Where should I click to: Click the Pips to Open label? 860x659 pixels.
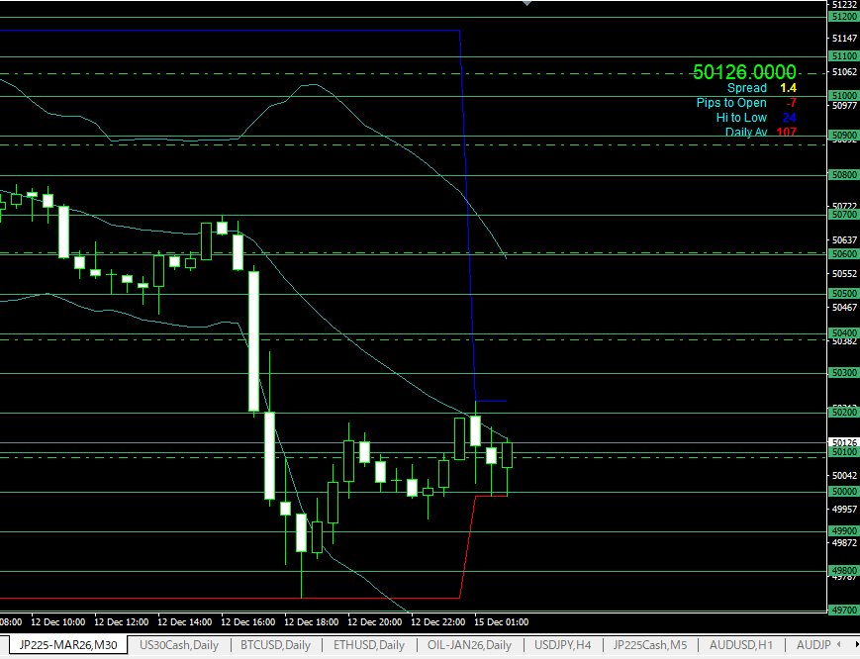pos(731,103)
